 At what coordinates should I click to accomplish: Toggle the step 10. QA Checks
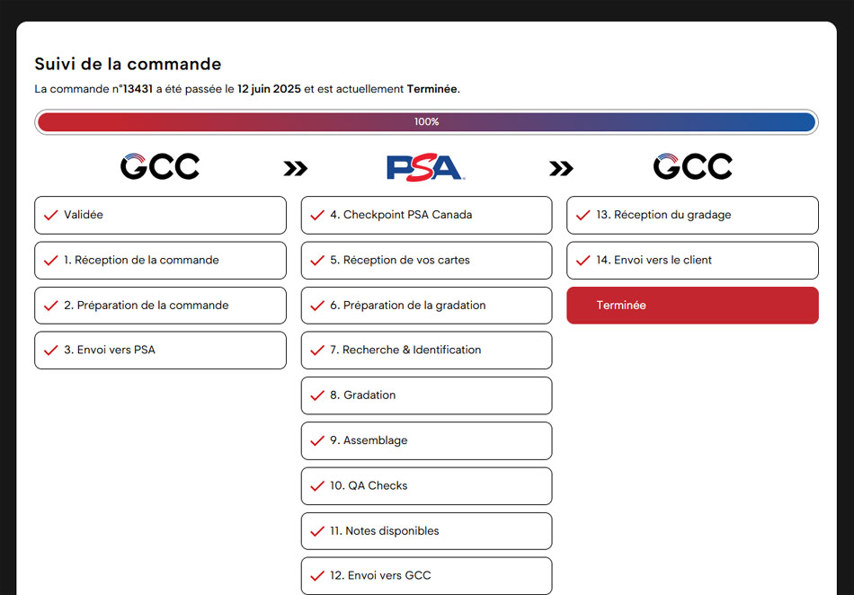426,485
